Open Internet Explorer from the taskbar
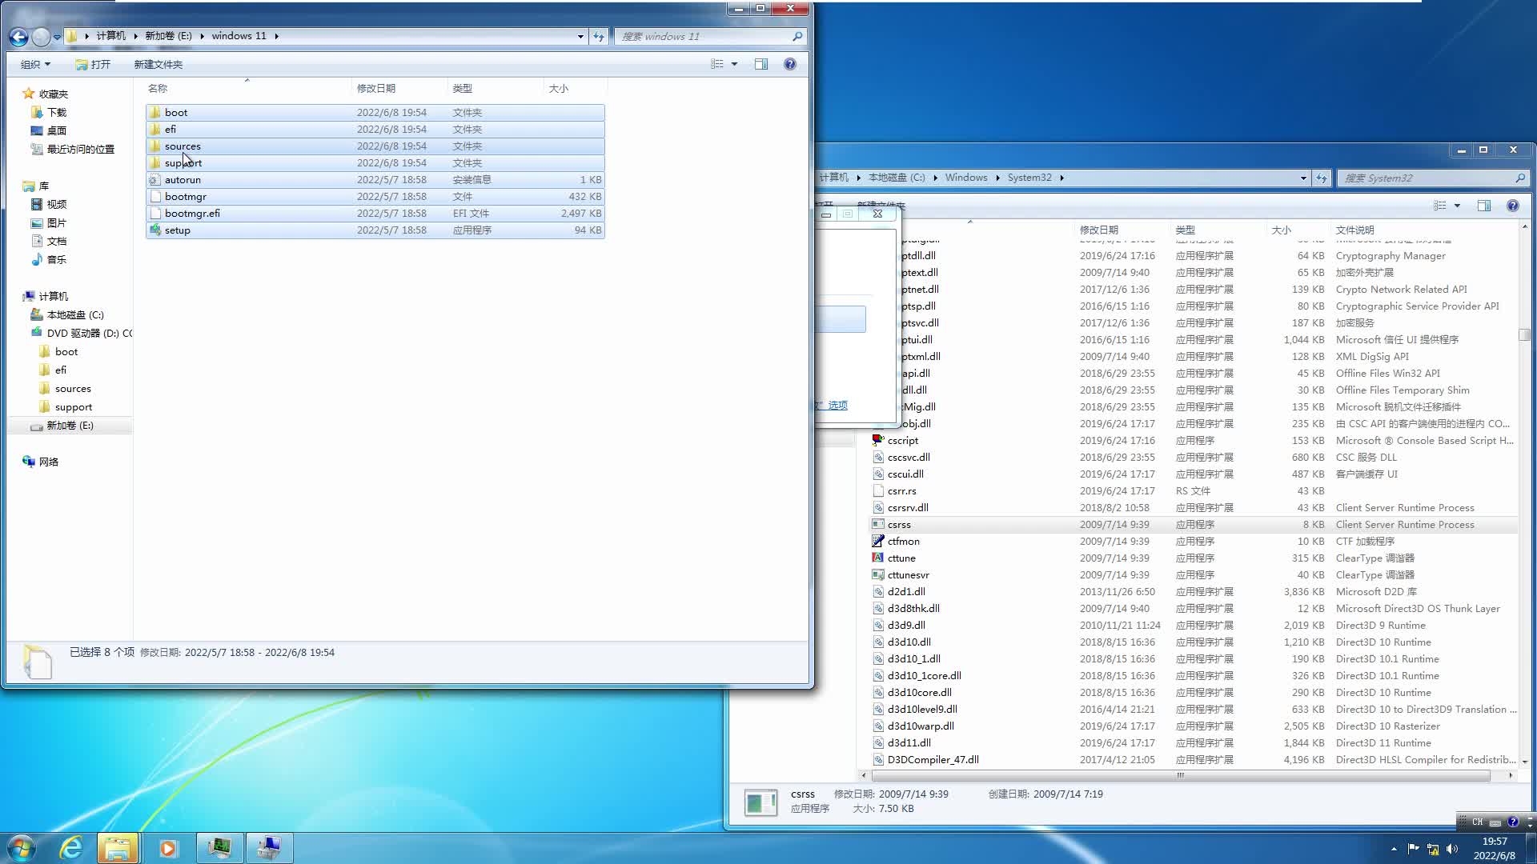 coord(70,847)
